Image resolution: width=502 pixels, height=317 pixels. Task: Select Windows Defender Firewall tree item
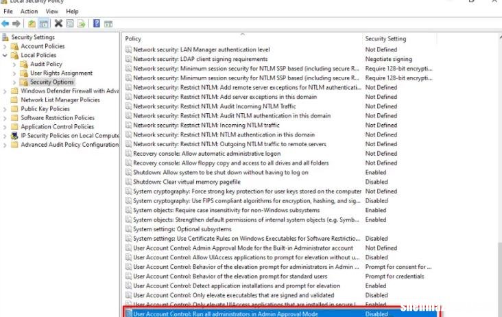[69, 91]
